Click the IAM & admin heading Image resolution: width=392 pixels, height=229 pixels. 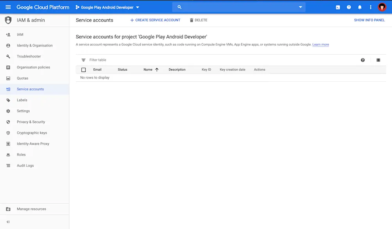click(31, 20)
